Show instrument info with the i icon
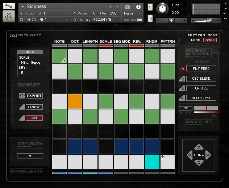This screenshot has width=229, height=188. point(138,7)
